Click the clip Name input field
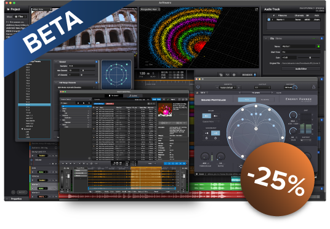The image size is (330, 229). (x=299, y=46)
